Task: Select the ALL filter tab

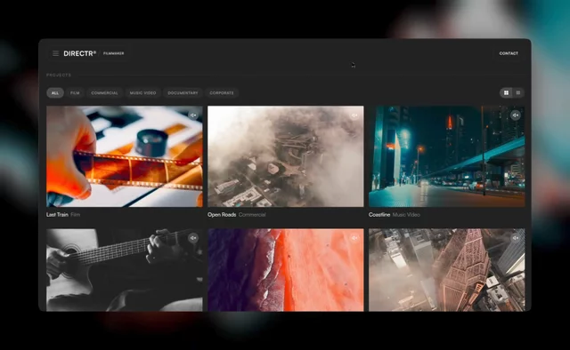Action: [55, 93]
